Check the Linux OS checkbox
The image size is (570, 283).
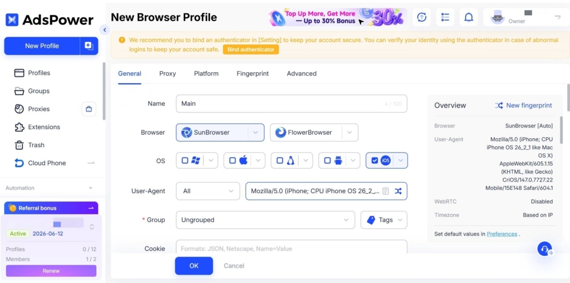pos(279,160)
